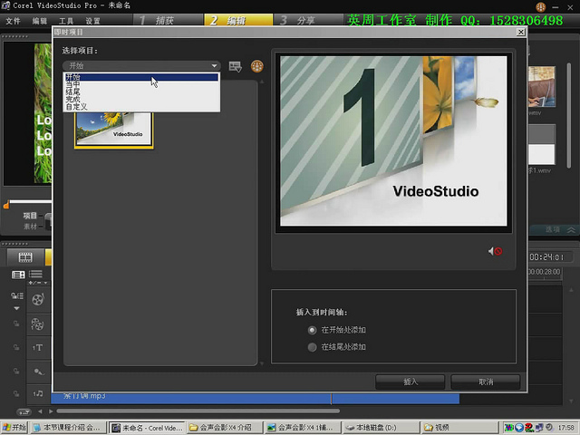This screenshot has height=435, width=580.
Task: Click the voice track microphone icon
Action: point(38,371)
